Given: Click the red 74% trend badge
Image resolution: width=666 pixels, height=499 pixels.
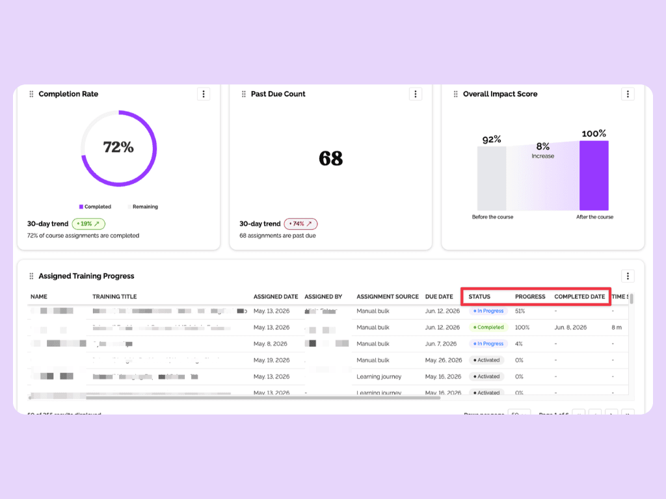Looking at the screenshot, I should pyautogui.click(x=300, y=224).
